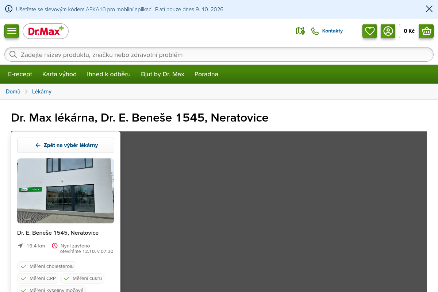Click Zpět na výběr lékárny button
Viewport: 438px width, 292px height.
66,145
